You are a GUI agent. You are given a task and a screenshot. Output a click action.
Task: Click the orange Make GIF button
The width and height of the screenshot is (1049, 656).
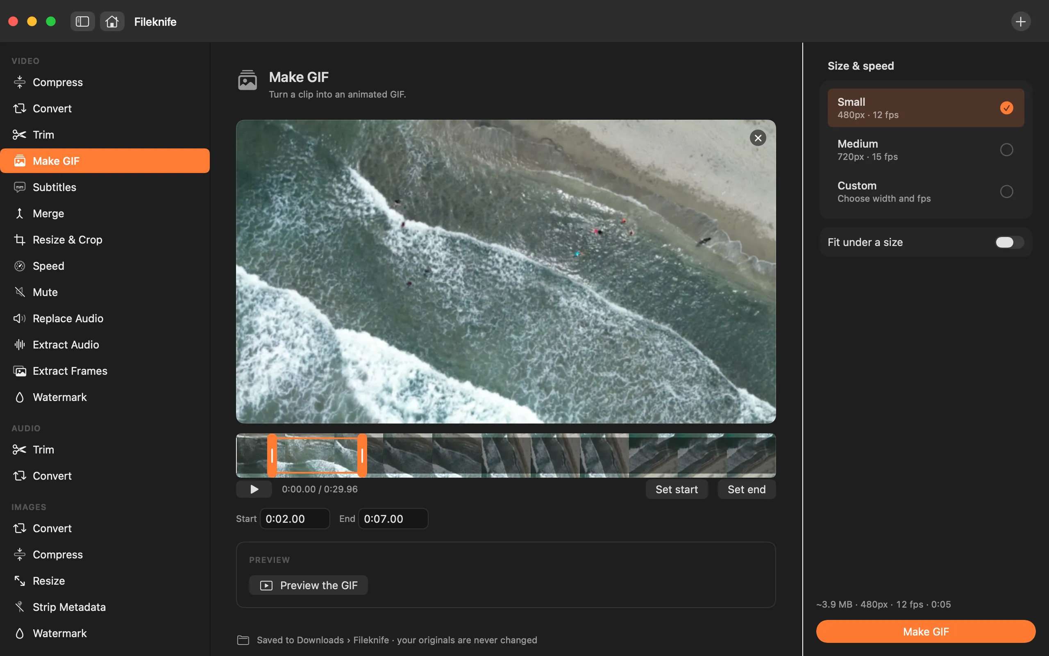(x=926, y=631)
